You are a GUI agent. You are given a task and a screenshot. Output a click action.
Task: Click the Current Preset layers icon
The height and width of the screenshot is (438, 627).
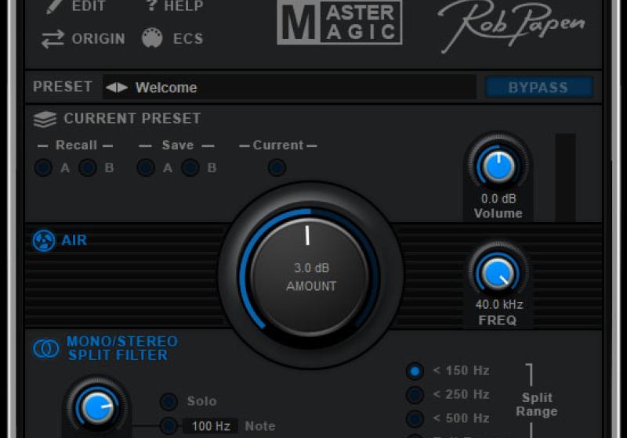click(45, 119)
